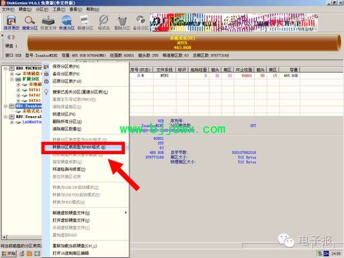Click the magnifier icon beside 搜索已丢失分区

[x=46, y=92]
